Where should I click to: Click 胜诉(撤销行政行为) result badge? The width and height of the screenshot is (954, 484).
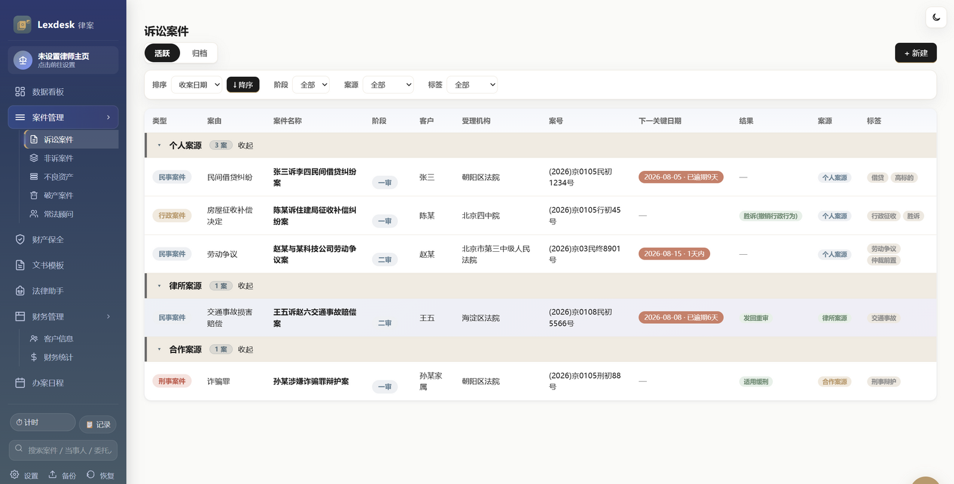tap(770, 216)
